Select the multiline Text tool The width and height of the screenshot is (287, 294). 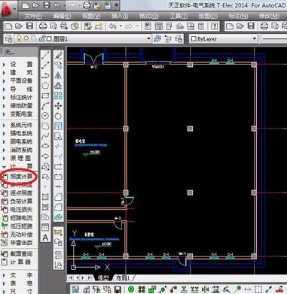[x=45, y=238]
